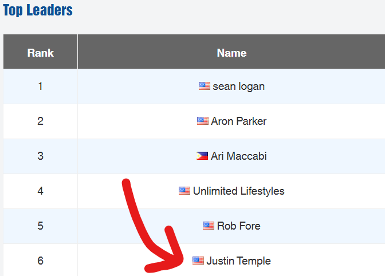Viewport: 385px width, 276px height.
Task: Click the Rank column header
Action: click(40, 53)
